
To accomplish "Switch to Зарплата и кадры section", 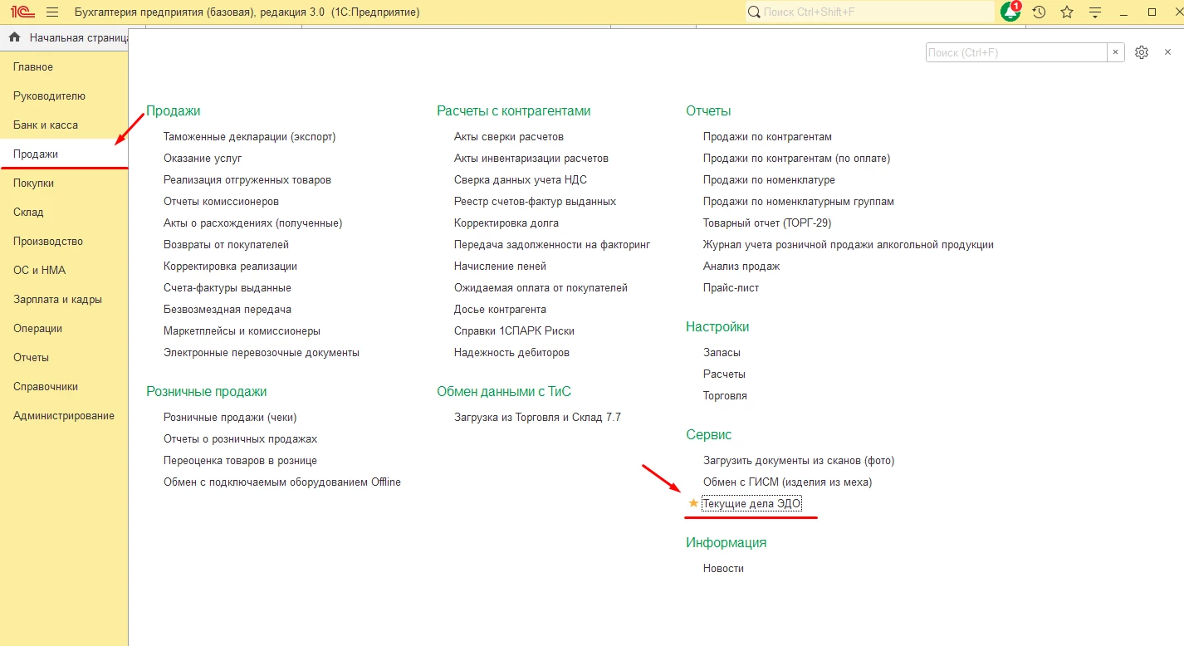I will (57, 300).
